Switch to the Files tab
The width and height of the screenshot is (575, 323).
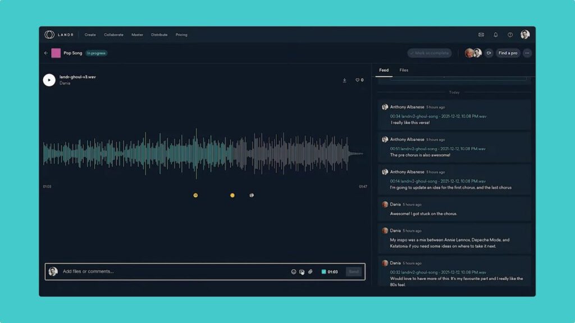pos(404,70)
